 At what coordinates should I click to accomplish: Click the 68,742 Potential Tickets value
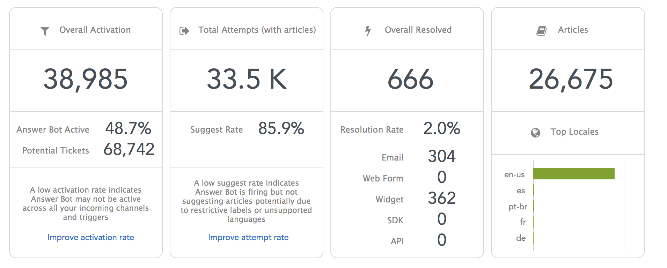tap(129, 149)
